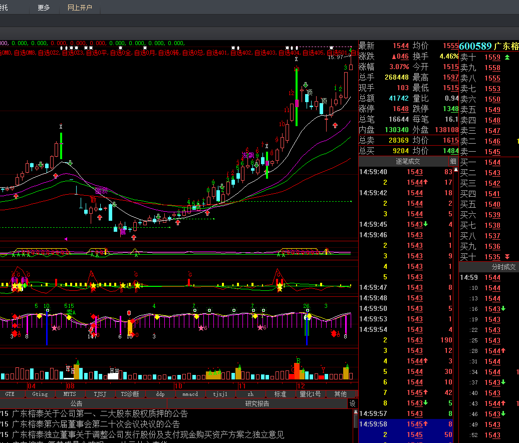Click the 涨停 1648 value
The width and height of the screenshot is (519, 443).
401,109
